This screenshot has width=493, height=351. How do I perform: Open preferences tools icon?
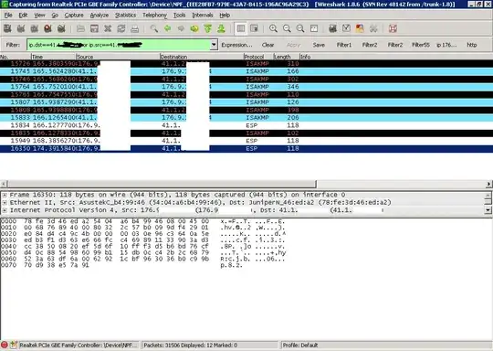tap(373, 28)
